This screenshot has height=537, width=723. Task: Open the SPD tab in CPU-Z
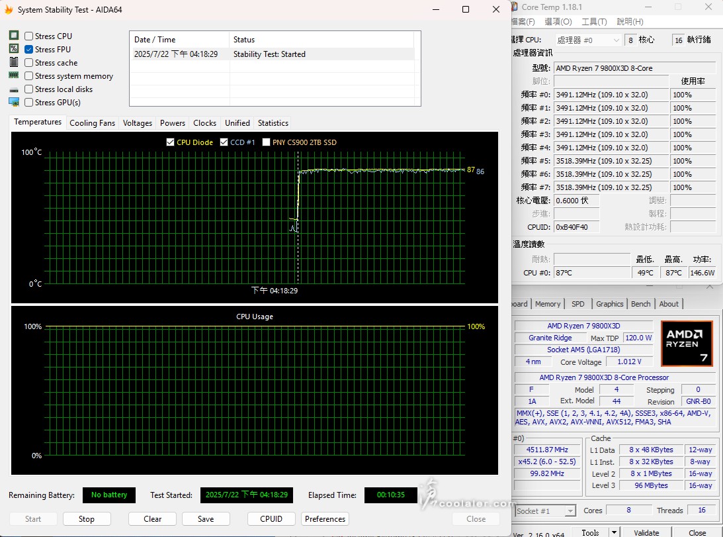pyautogui.click(x=577, y=304)
